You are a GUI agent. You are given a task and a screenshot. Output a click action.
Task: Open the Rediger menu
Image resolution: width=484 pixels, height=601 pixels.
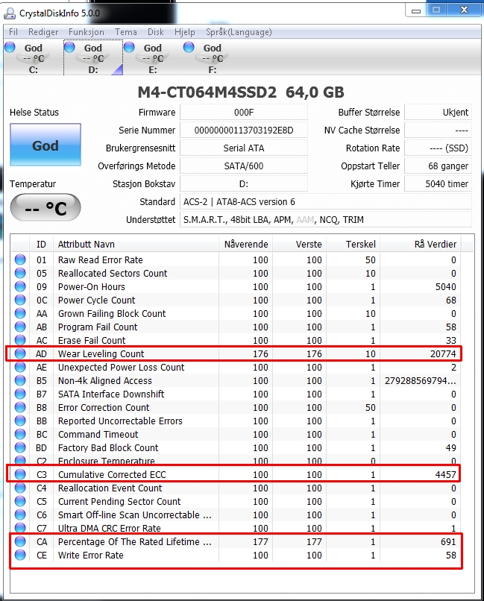coord(43,32)
